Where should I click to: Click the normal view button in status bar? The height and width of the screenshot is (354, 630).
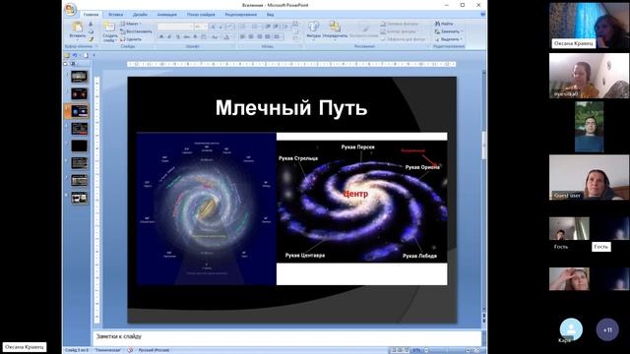(x=394, y=350)
